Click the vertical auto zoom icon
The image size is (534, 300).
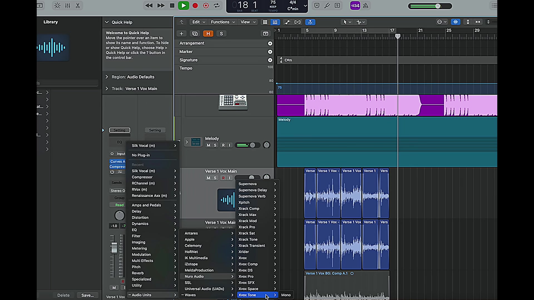(468, 22)
